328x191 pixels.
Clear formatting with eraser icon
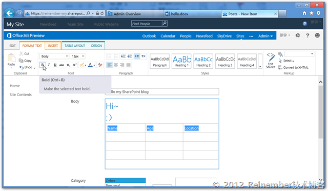point(100,65)
